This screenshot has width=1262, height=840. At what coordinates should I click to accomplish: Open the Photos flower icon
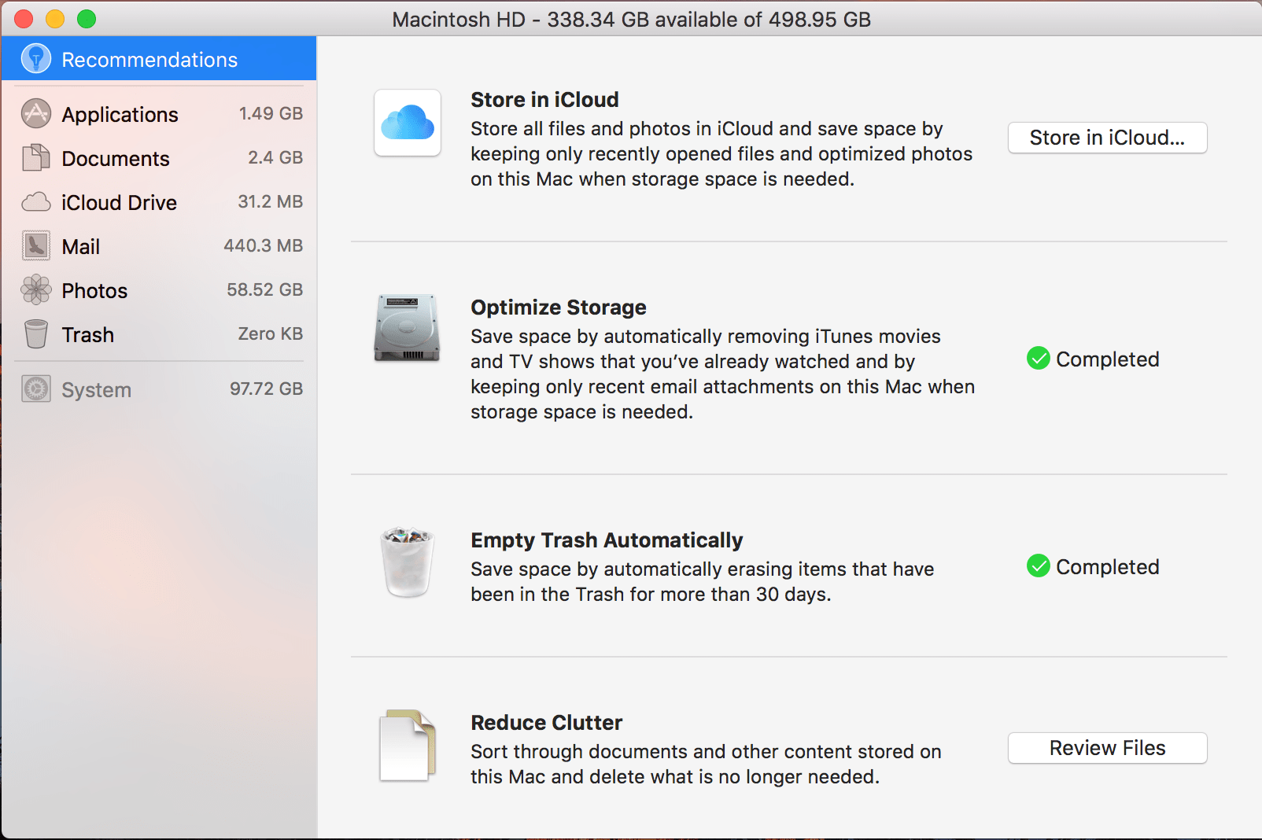35,289
